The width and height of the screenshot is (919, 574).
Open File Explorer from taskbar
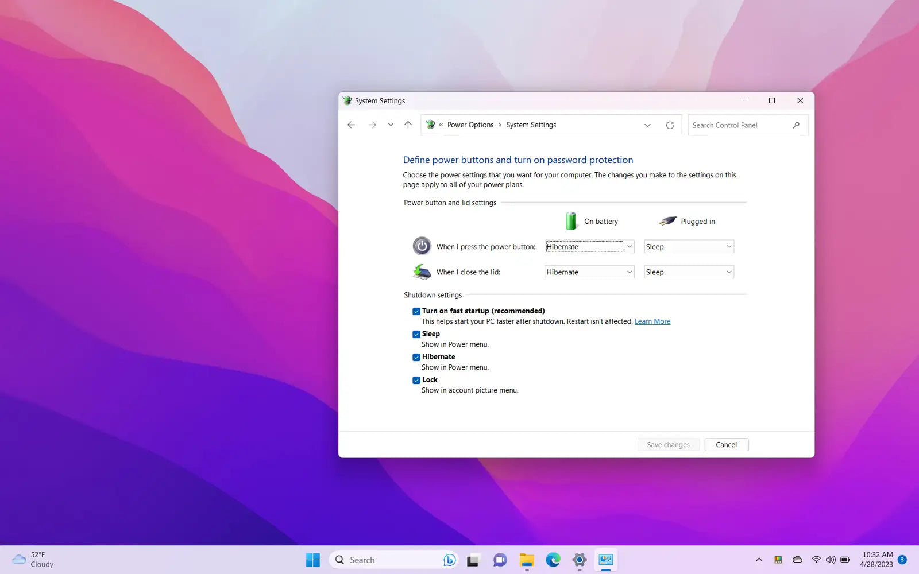(527, 560)
